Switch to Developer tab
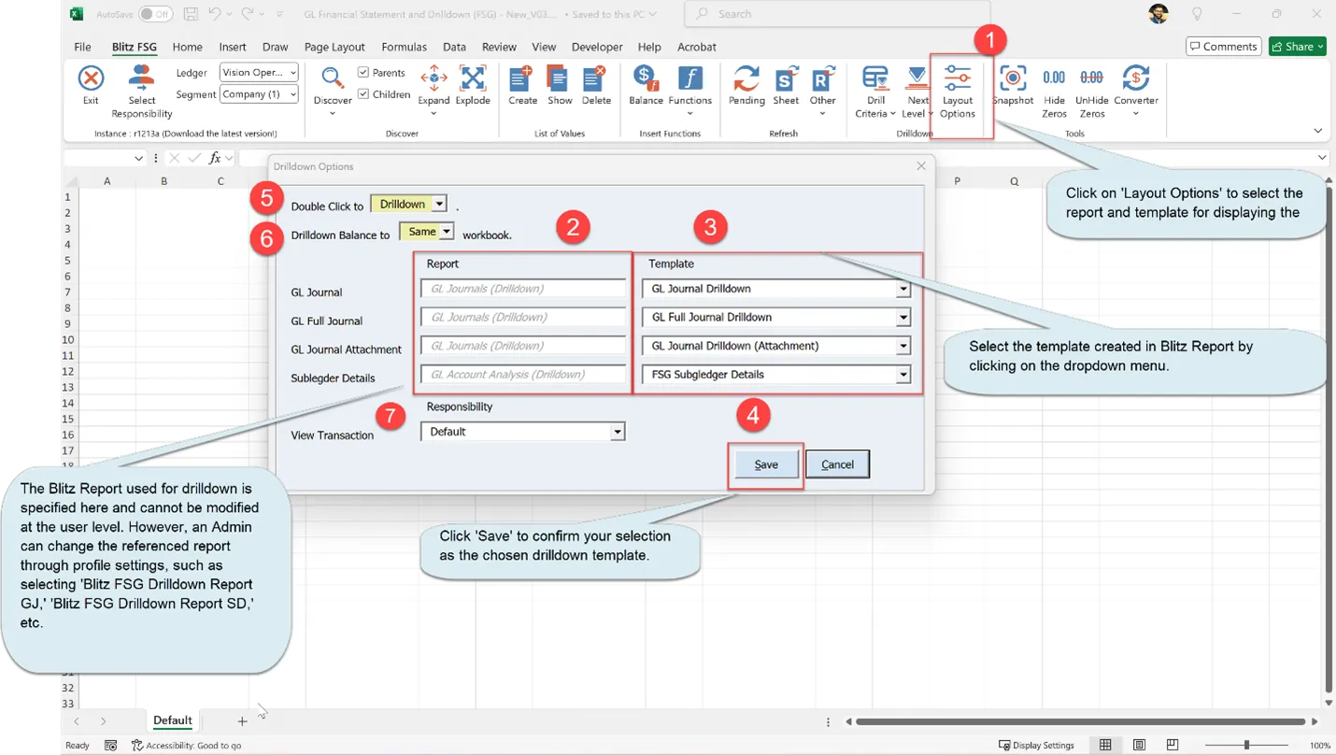Image resolution: width=1336 pixels, height=755 pixels. point(597,47)
